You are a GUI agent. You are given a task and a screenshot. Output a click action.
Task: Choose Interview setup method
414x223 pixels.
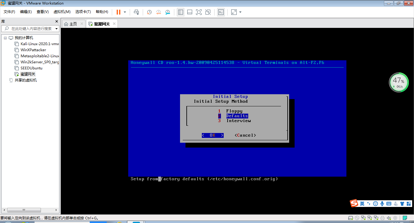point(234,121)
